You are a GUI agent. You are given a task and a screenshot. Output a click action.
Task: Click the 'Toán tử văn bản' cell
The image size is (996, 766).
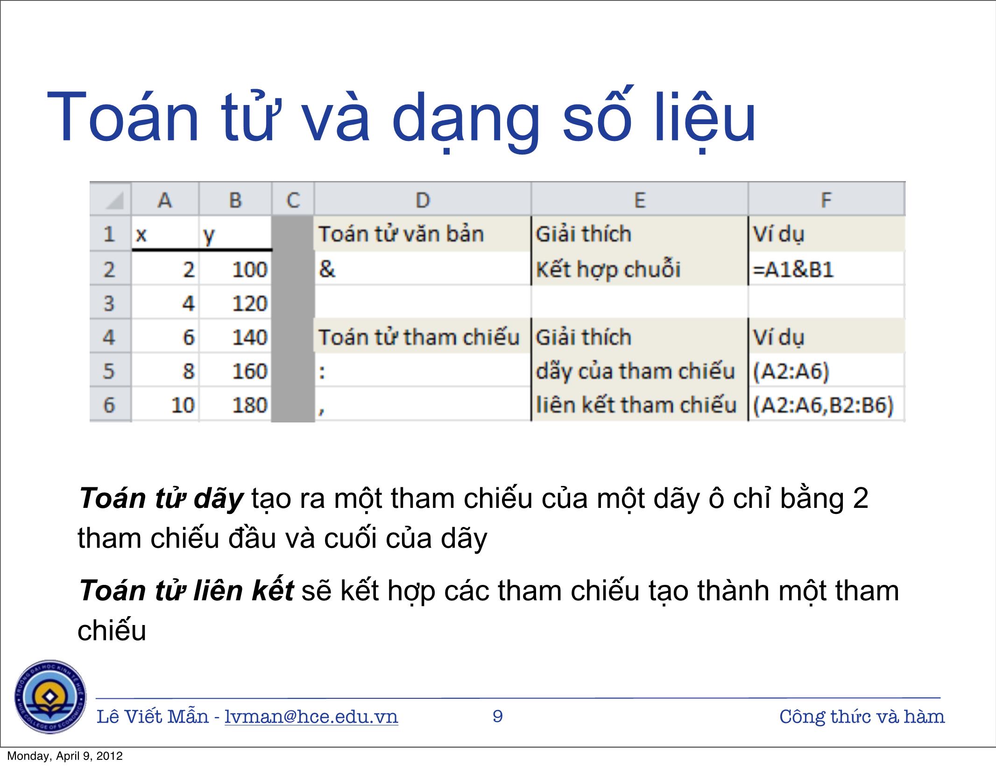tap(423, 233)
